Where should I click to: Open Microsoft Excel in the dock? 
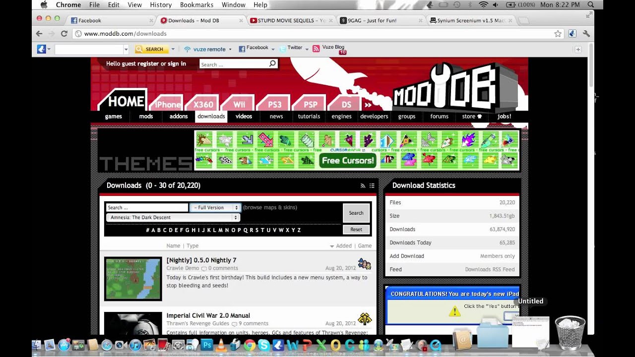tap(321, 345)
